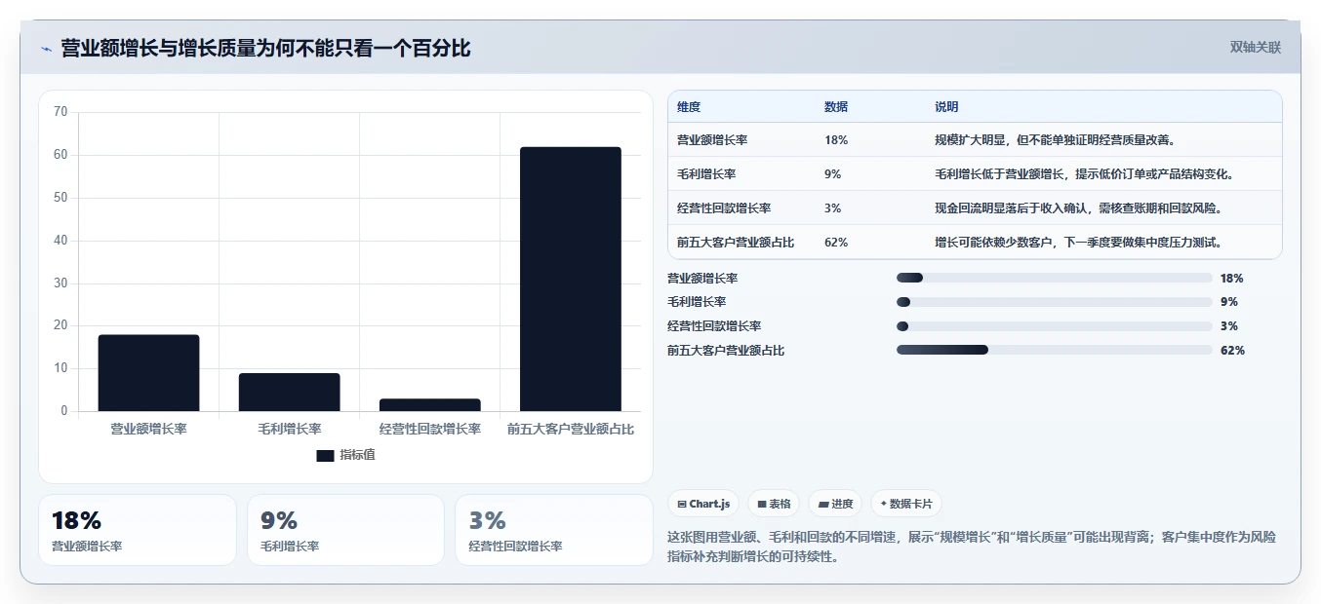Click the 20 tick on the y-axis
The height and width of the screenshot is (604, 1321).
60,325
